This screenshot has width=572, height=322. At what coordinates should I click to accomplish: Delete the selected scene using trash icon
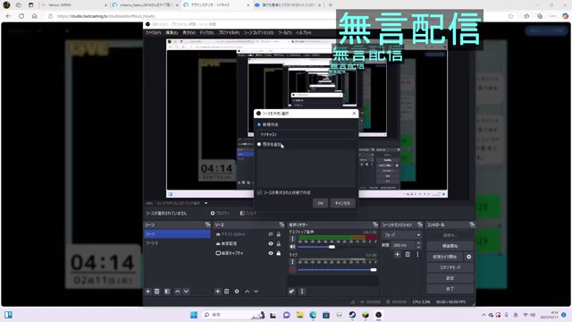click(157, 292)
